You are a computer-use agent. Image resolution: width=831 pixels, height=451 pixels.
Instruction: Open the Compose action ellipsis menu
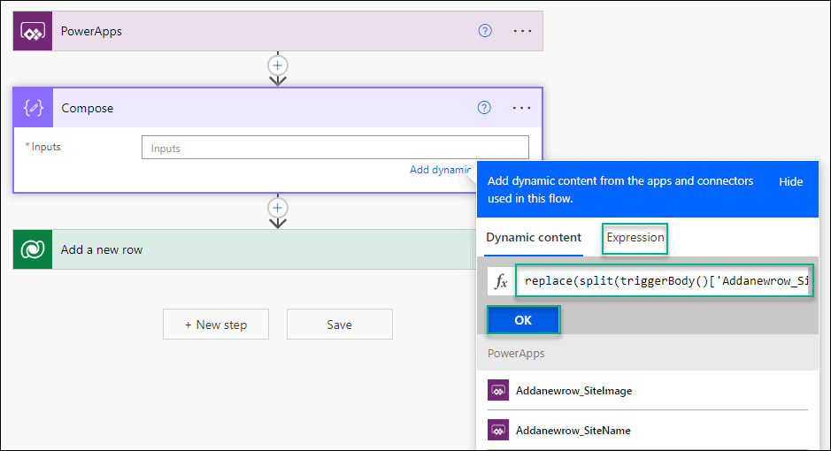point(521,108)
